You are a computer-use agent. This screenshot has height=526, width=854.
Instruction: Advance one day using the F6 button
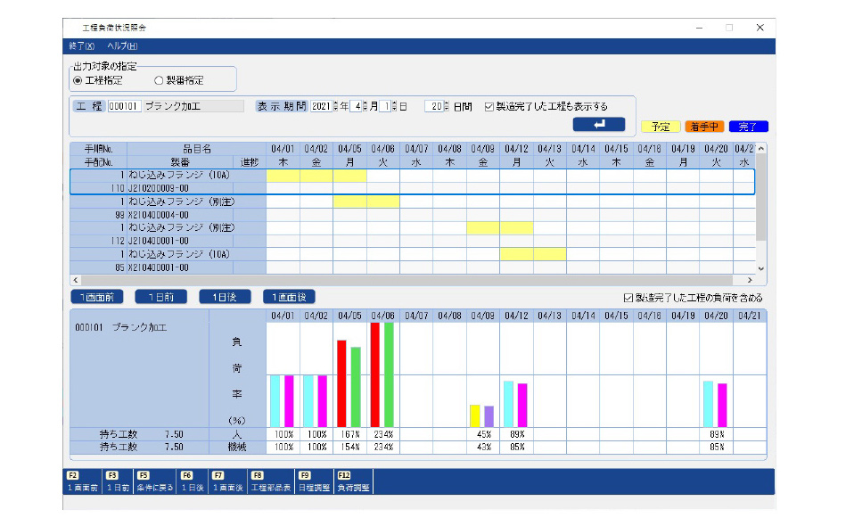click(190, 482)
